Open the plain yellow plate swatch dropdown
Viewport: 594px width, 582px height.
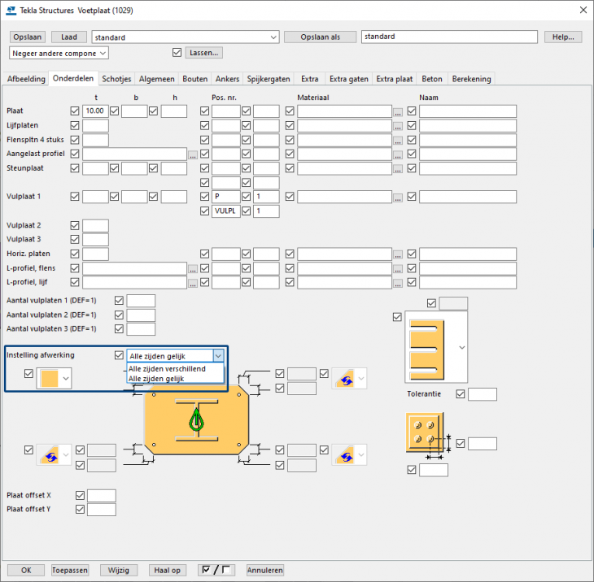pos(65,378)
